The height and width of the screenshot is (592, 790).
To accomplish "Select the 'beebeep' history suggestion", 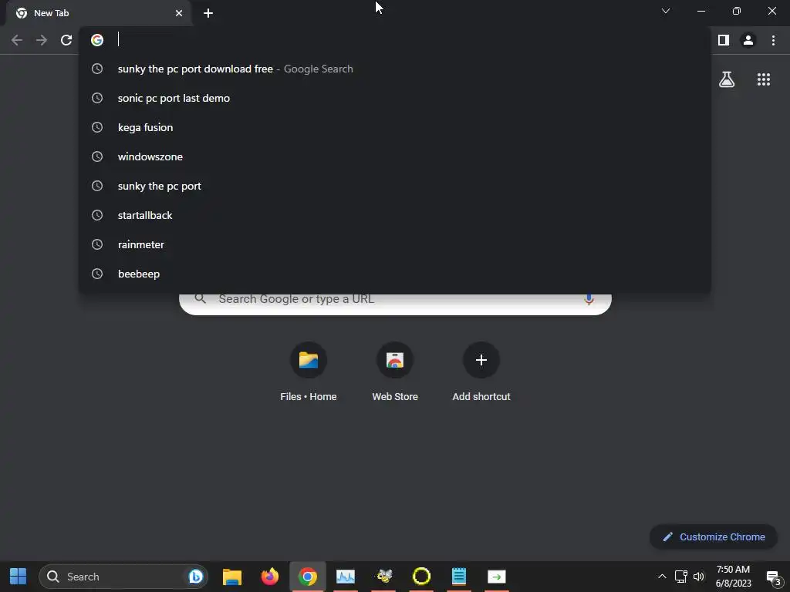I will [x=395, y=274].
